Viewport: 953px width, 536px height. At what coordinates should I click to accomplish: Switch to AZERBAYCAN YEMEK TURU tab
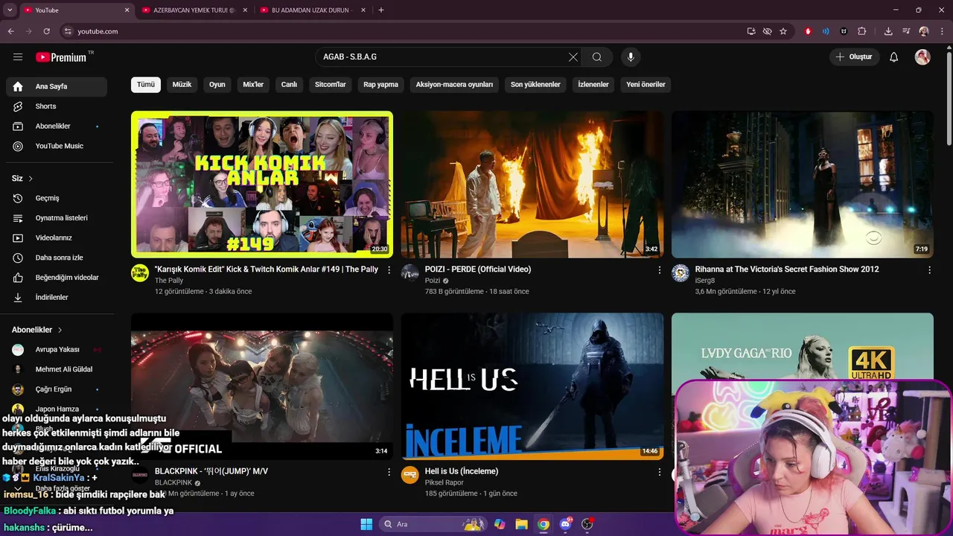click(x=194, y=10)
